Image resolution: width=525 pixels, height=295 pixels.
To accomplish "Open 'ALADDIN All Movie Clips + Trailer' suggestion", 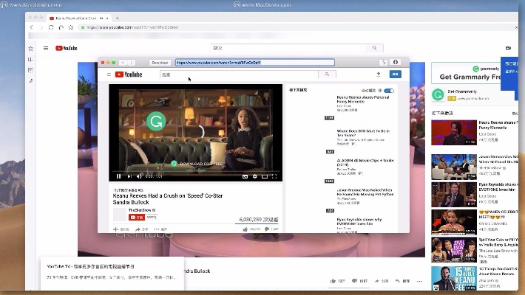I will coord(365,162).
